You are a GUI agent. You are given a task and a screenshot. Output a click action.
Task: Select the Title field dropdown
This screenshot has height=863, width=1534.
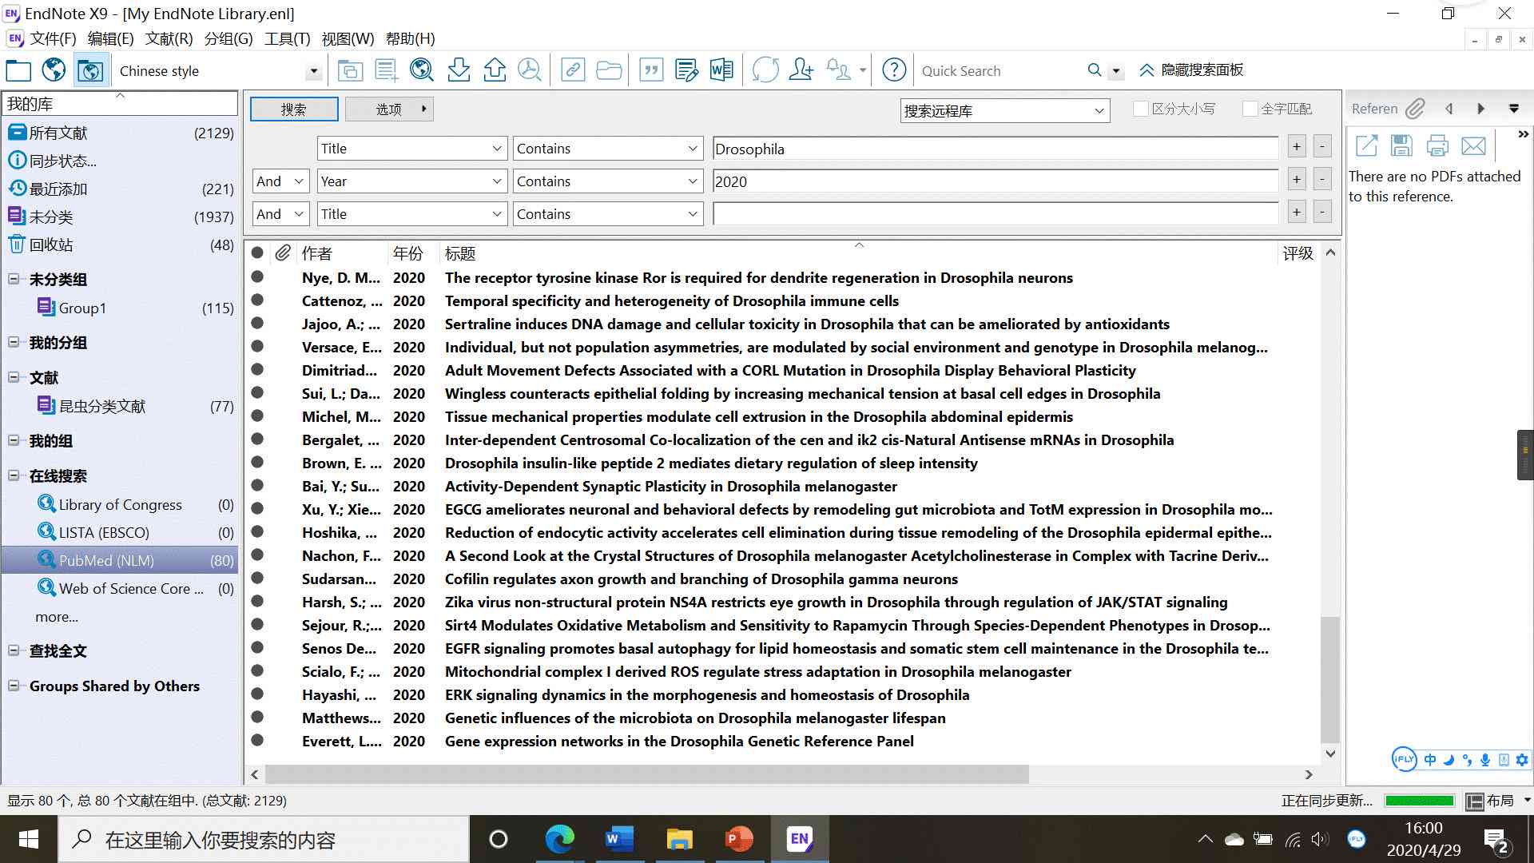point(411,148)
